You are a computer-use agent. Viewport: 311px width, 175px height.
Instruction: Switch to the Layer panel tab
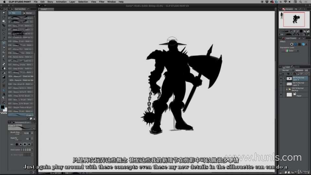coord(287,67)
